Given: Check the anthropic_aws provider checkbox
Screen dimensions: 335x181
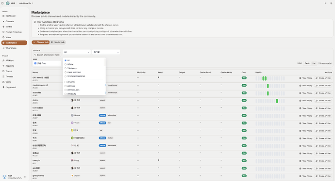Looking at the screenshot, I should coord(66,90).
